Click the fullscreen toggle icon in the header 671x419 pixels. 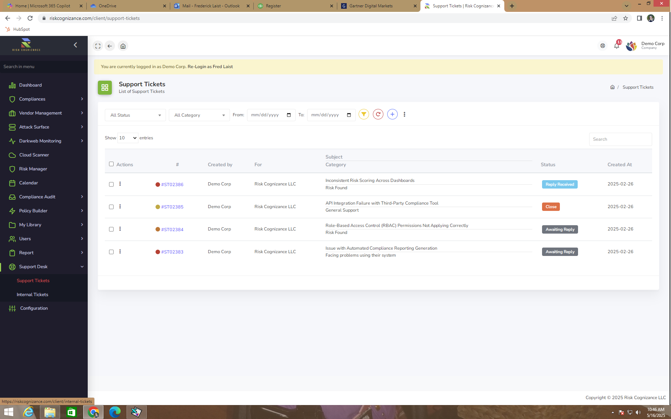click(x=98, y=46)
